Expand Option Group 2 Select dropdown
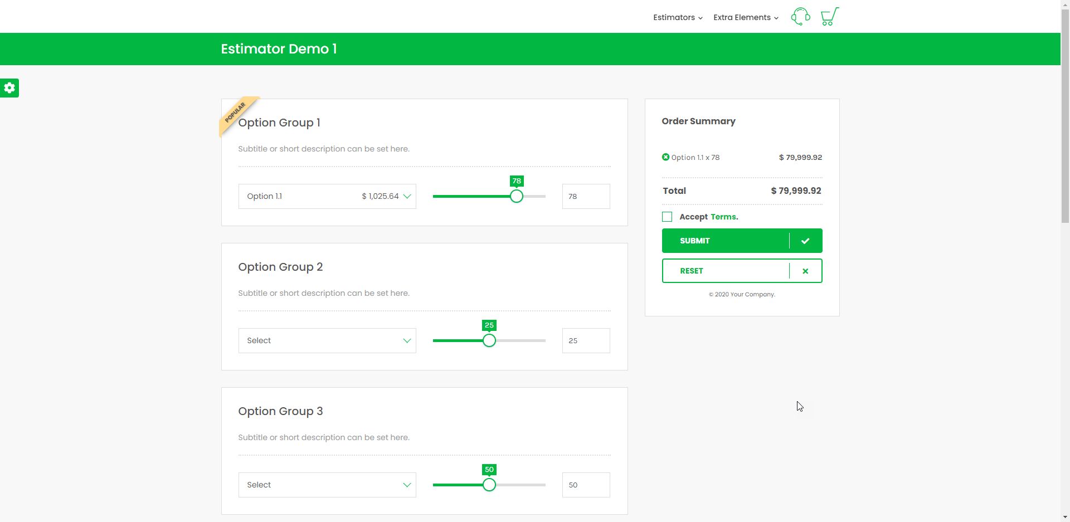The height and width of the screenshot is (522, 1070). [327, 341]
